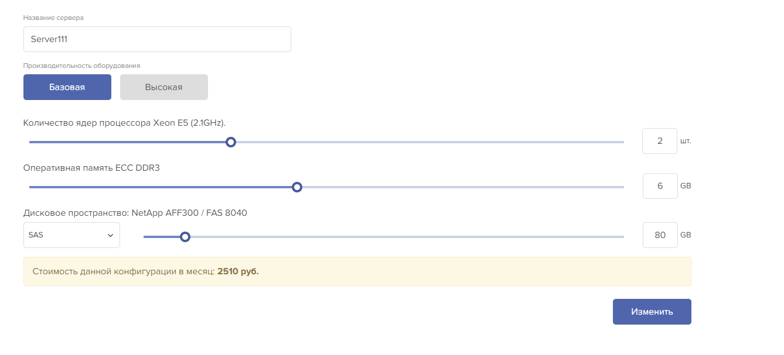This screenshot has width=784, height=355.
Task: Switch performance to Высокая
Action: (164, 87)
